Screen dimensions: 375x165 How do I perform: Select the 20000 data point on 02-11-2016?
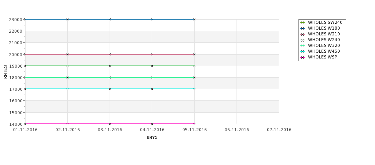pyautogui.click(x=67, y=54)
